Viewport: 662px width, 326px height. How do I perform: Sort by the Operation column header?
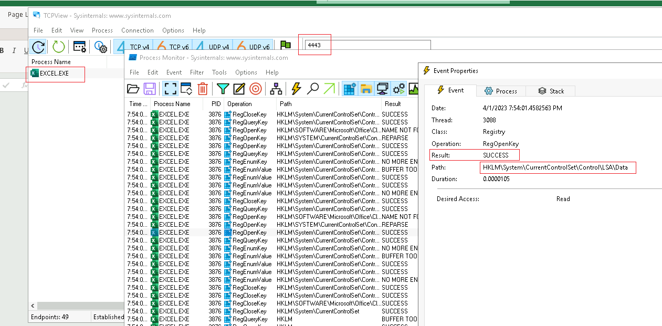tap(249, 104)
